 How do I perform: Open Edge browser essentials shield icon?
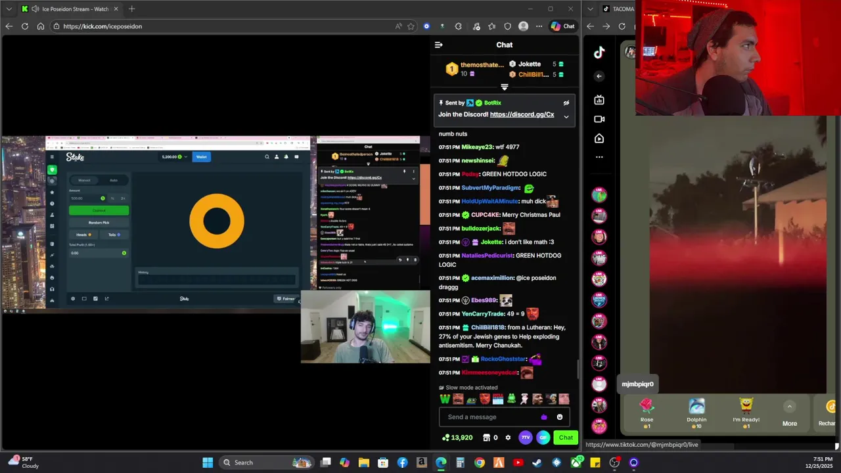pos(507,26)
